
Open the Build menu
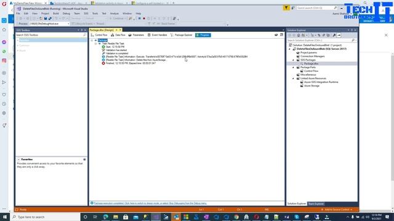(x=56, y=14)
